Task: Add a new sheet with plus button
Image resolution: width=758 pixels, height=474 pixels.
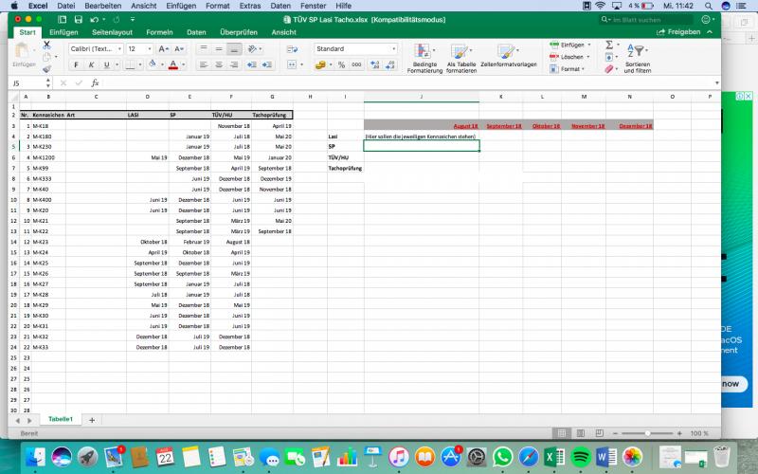Action: (x=92, y=420)
